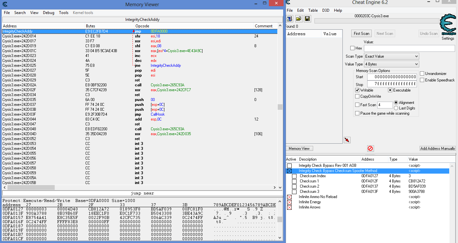
Task: Click the red arrow icon to copy found addresses
Action: click(347, 140)
